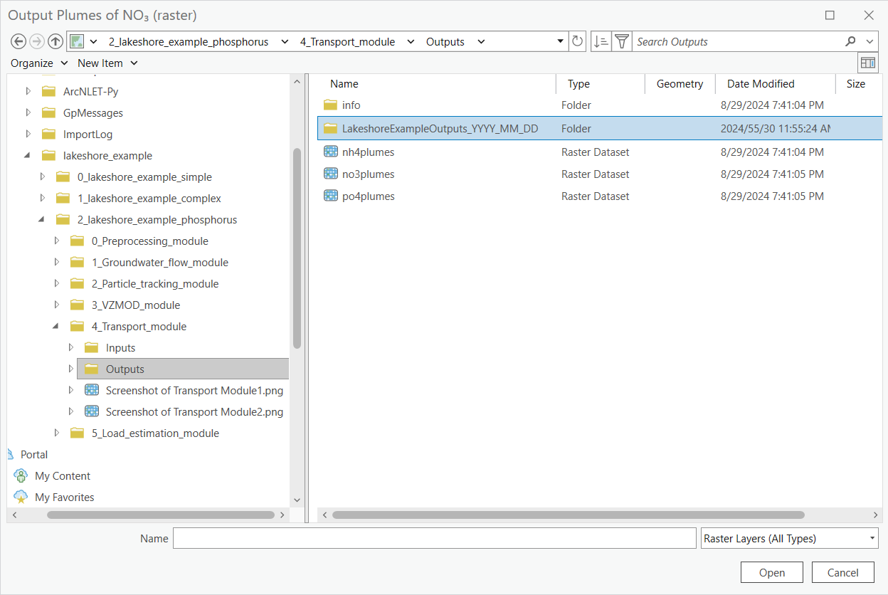Select the po4plumes raster icon
Image resolution: width=888 pixels, height=595 pixels.
point(330,196)
